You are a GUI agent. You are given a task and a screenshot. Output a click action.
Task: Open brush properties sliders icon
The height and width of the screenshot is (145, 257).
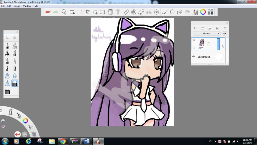(x=7, y=38)
